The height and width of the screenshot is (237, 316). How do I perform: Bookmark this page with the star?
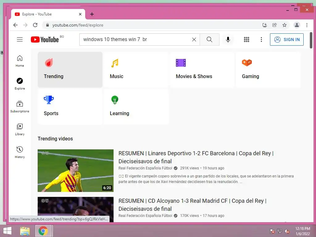click(x=284, y=25)
